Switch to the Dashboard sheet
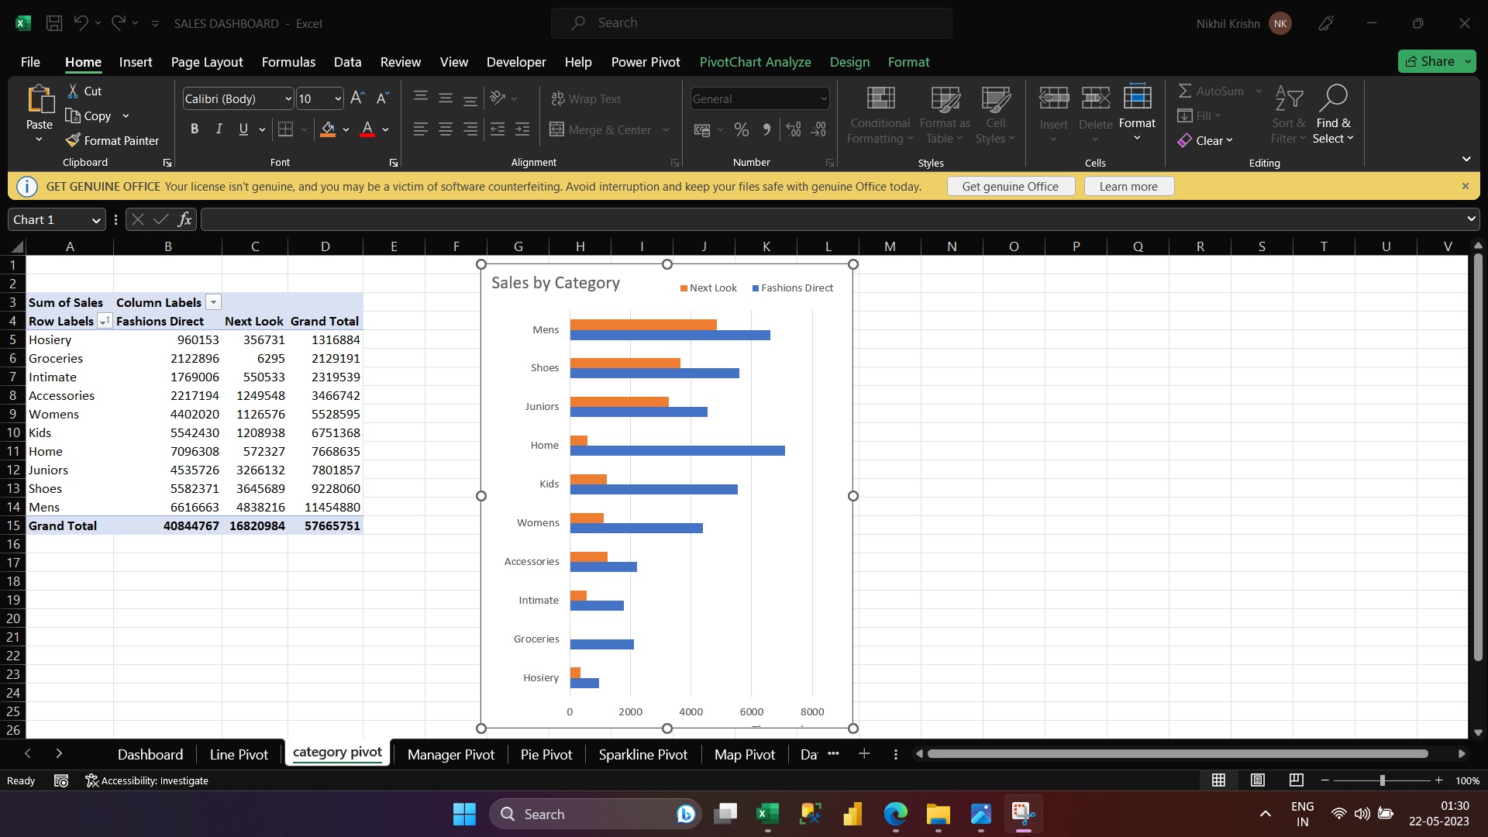The width and height of the screenshot is (1488, 837). click(150, 753)
